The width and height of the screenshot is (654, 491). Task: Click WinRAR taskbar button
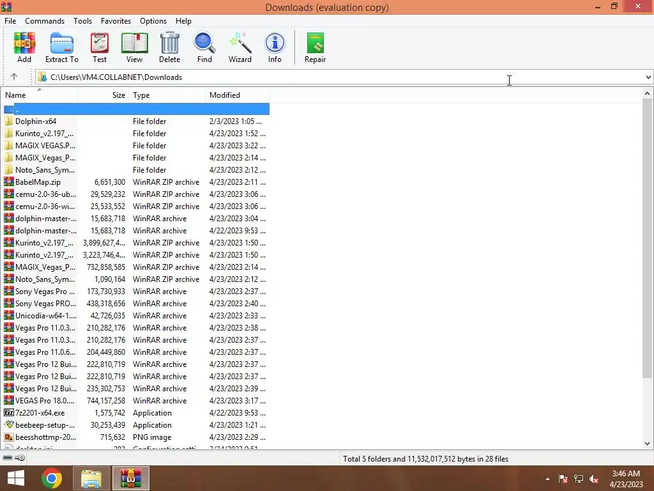[x=130, y=478]
